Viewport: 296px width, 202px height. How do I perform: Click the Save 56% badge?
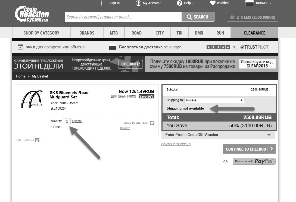[x=146, y=97]
